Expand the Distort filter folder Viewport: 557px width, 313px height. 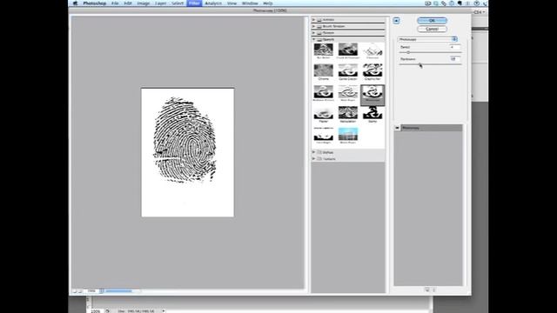tap(313, 33)
